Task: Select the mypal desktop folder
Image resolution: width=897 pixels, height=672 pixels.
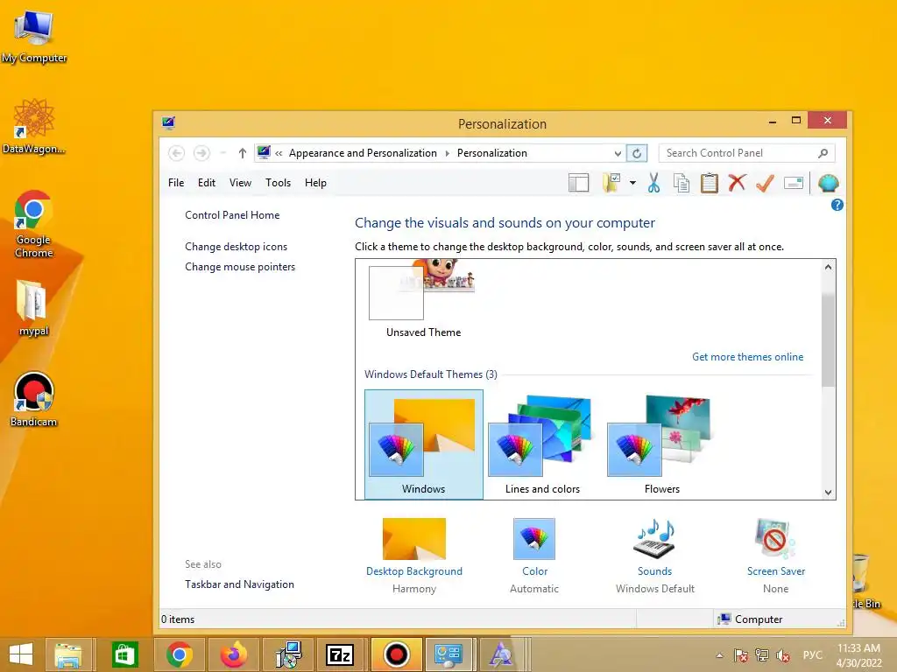Action: click(33, 309)
